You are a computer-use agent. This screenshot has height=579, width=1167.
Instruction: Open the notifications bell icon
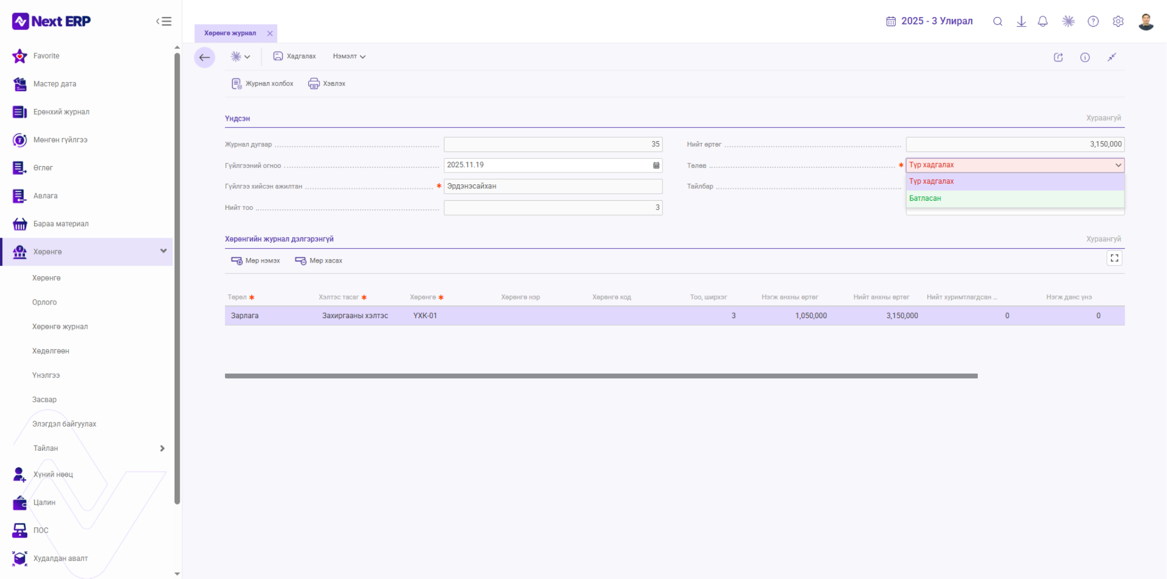[x=1043, y=22]
